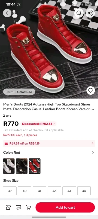Open shopping cart icon
98x219 pixels.
point(29,207)
